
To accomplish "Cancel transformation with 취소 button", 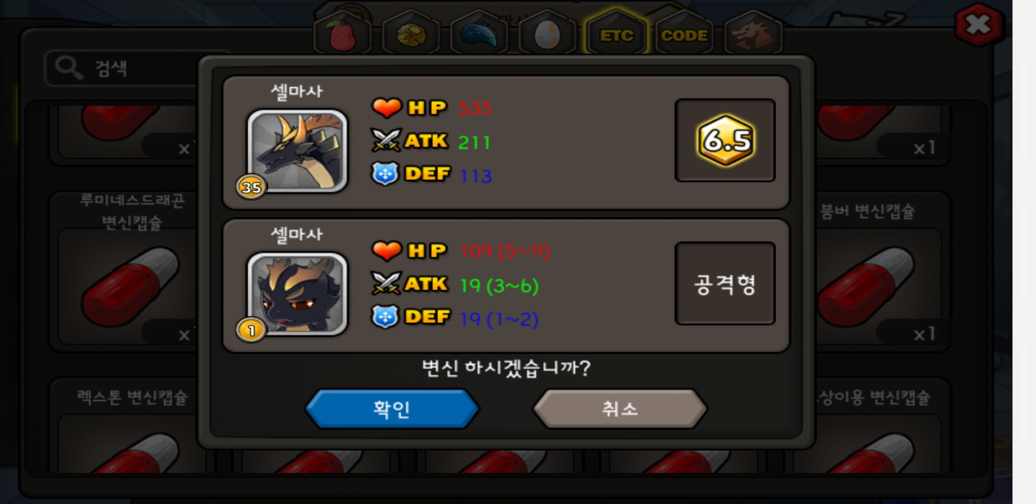I will [x=620, y=409].
